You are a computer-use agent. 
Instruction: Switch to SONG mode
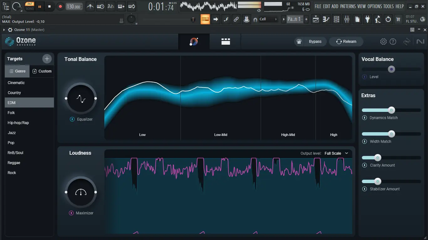(x=30, y=8)
